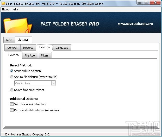Viewport: 162px width, 137px height.
Task: Minimize the Fast Folder Eraser window
Action: point(139,3)
